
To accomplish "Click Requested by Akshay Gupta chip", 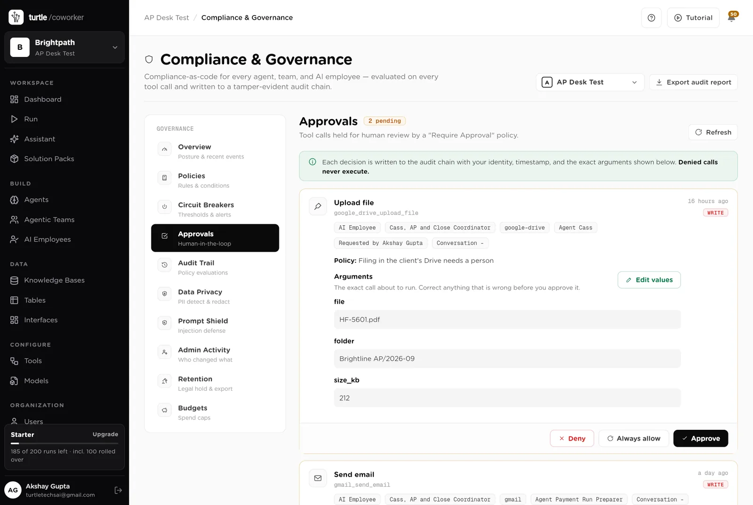I will (x=381, y=243).
